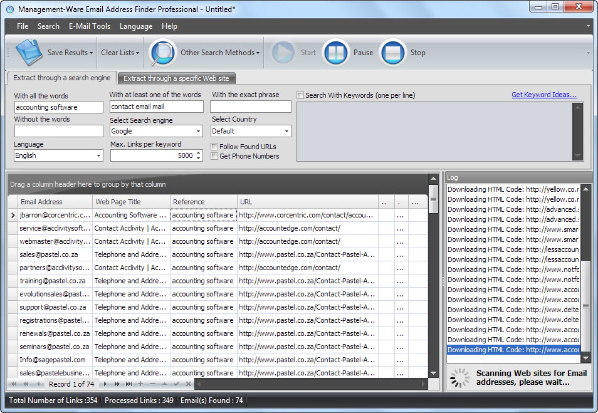The image size is (598, 413).
Task: Click in With all the words field
Action: coord(58,107)
